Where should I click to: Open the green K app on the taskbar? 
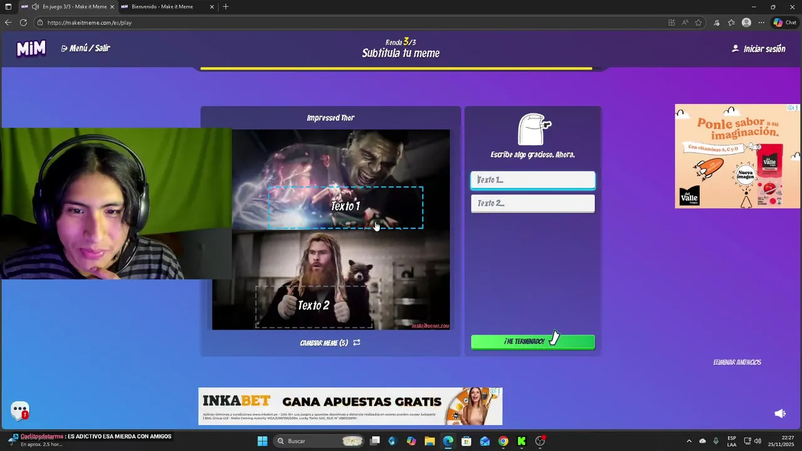click(521, 441)
